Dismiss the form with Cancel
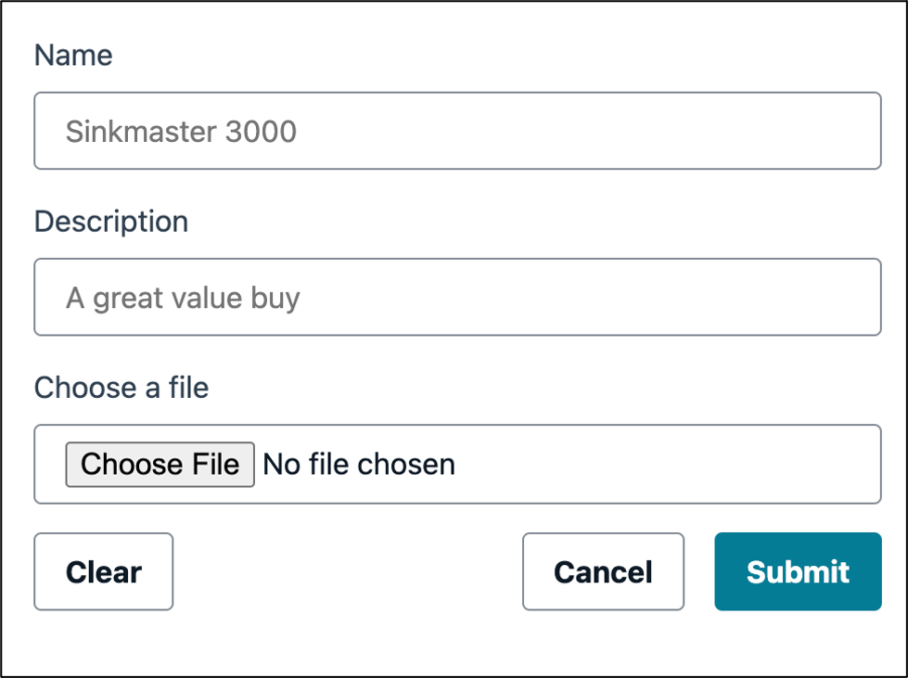The image size is (908, 678). 603,571
